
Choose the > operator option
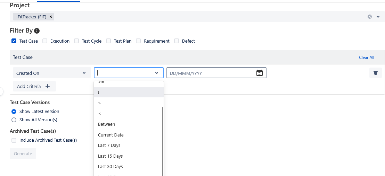tap(129, 103)
